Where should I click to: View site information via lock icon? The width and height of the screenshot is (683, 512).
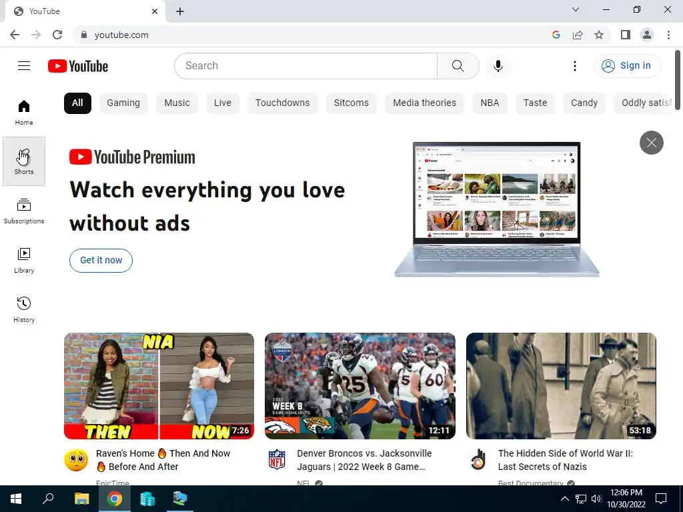point(84,35)
